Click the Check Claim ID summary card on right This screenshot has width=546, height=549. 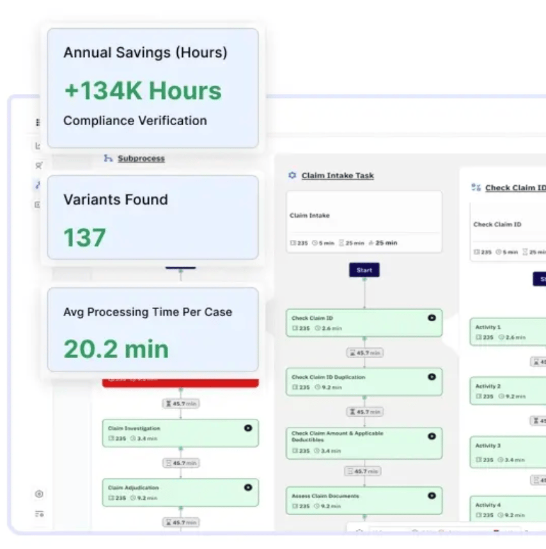(x=508, y=233)
